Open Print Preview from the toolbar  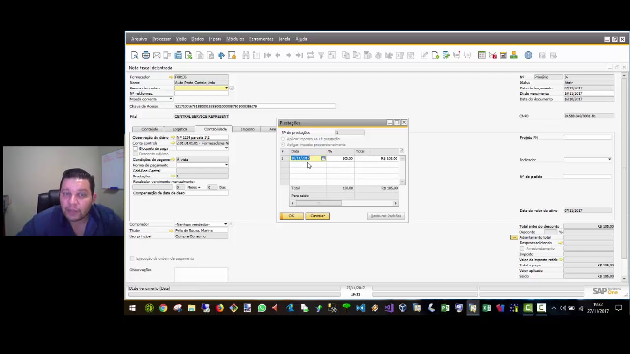[135, 55]
